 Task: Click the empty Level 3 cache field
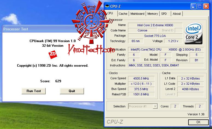[190, 94]
